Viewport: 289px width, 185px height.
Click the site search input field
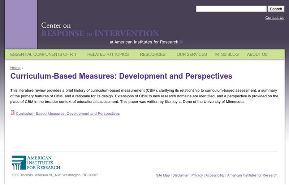pyautogui.click(x=231, y=9)
